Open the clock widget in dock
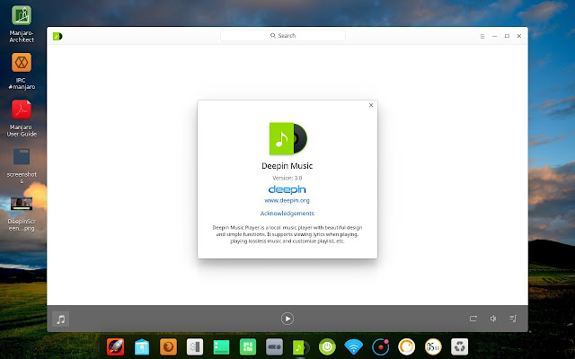Screen dimensions: 575x359 [x=433, y=346]
